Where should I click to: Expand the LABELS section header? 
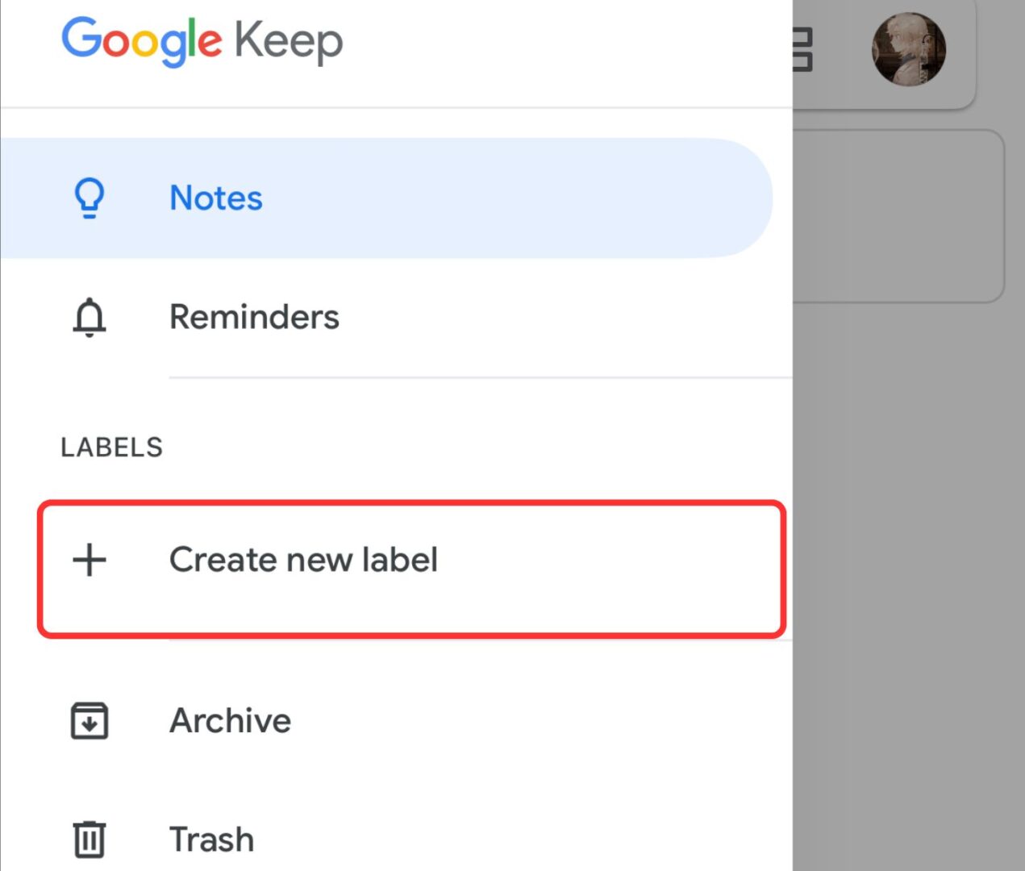point(112,447)
